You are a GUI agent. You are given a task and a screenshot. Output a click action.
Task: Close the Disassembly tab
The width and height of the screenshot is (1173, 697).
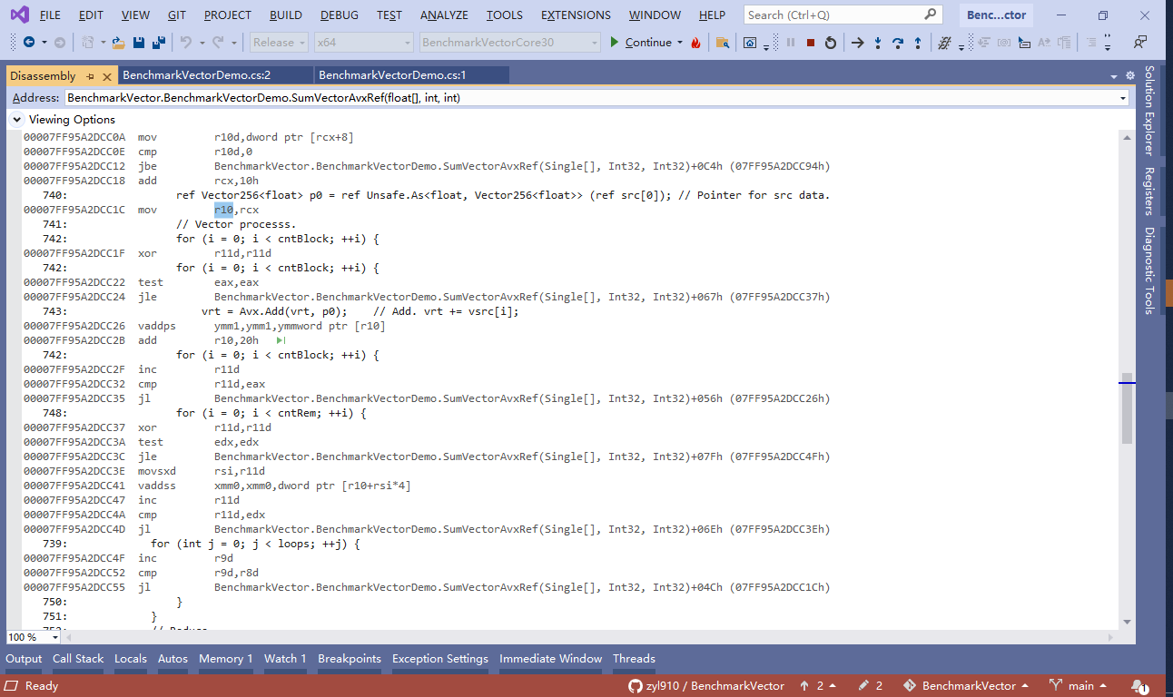coord(106,76)
